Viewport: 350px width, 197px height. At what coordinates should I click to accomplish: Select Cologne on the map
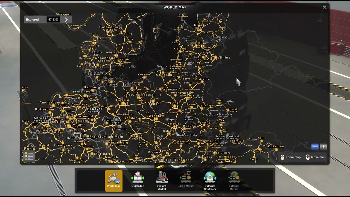click(x=78, y=124)
